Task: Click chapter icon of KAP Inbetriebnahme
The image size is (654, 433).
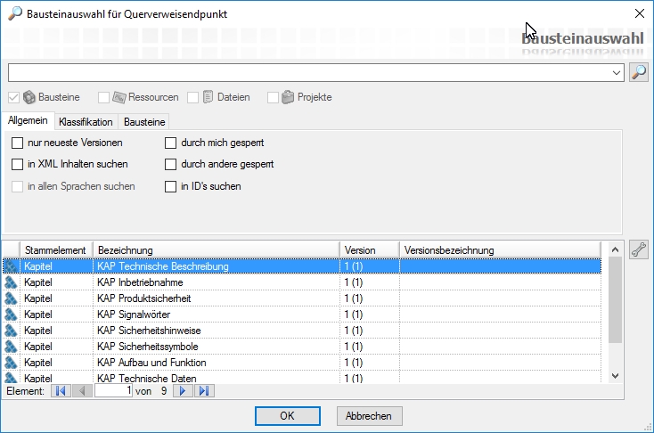Action: coord(11,282)
